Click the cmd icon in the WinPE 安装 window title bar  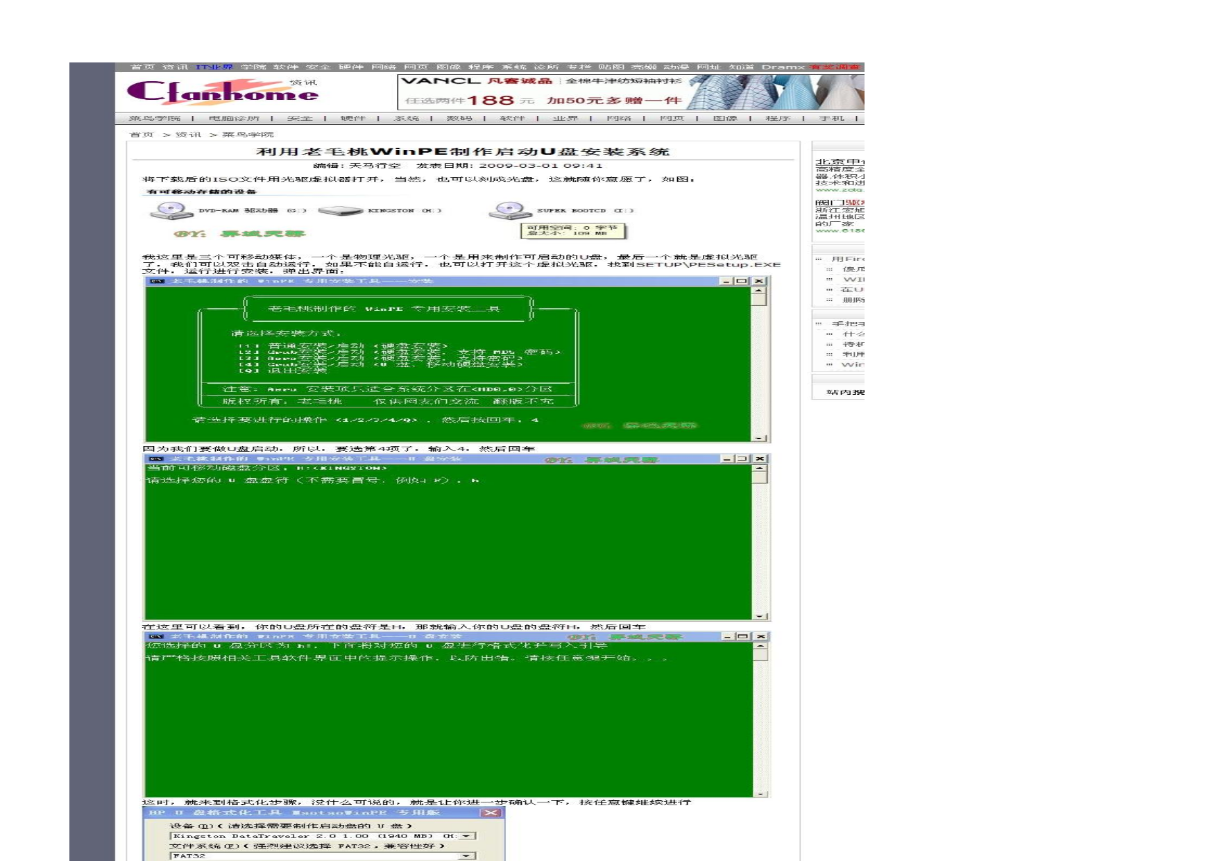157,281
